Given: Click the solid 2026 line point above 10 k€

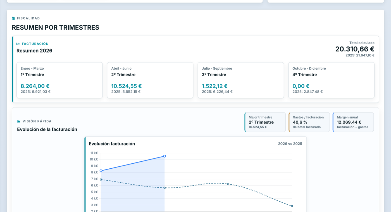Looking at the screenshot, I should point(164,156).
